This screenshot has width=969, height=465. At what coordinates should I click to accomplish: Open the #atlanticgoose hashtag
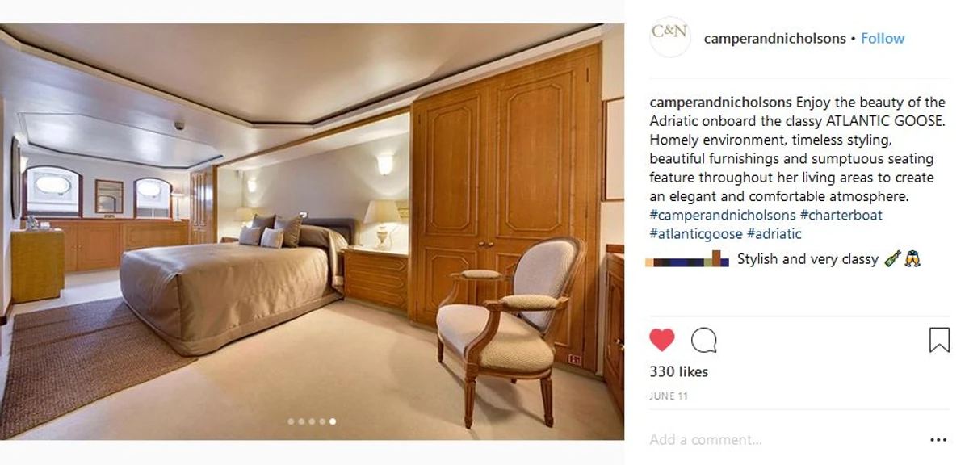696,233
